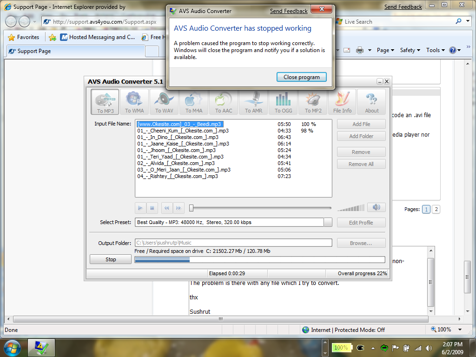Expand the Safety menu in IE toolbar
The width and height of the screenshot is (476, 357).
410,50
